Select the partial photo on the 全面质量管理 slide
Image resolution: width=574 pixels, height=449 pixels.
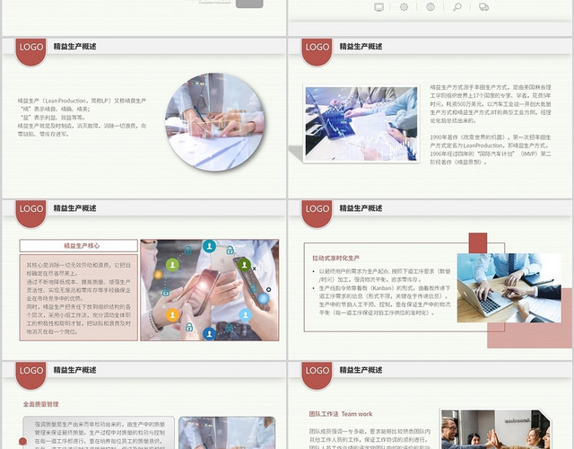(x=227, y=433)
